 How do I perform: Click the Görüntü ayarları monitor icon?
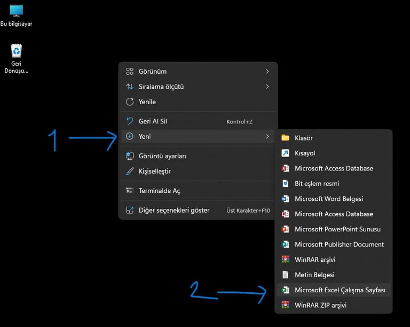tap(130, 156)
